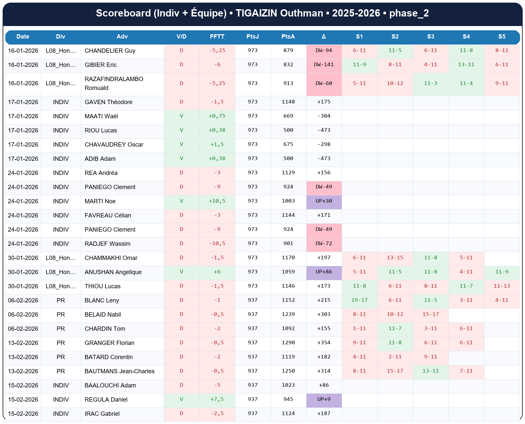Click the purple UP+86 cell

(x=324, y=272)
